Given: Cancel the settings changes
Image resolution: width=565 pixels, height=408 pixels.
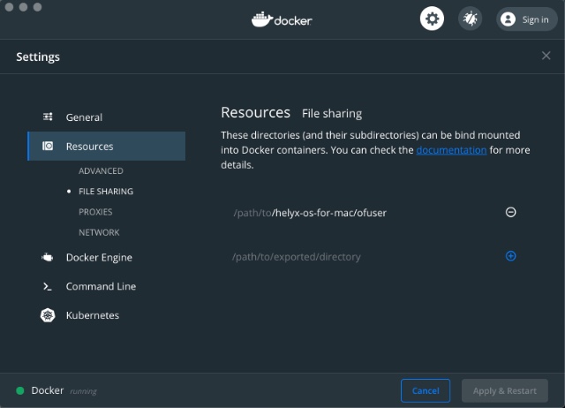Looking at the screenshot, I should pyautogui.click(x=426, y=390).
